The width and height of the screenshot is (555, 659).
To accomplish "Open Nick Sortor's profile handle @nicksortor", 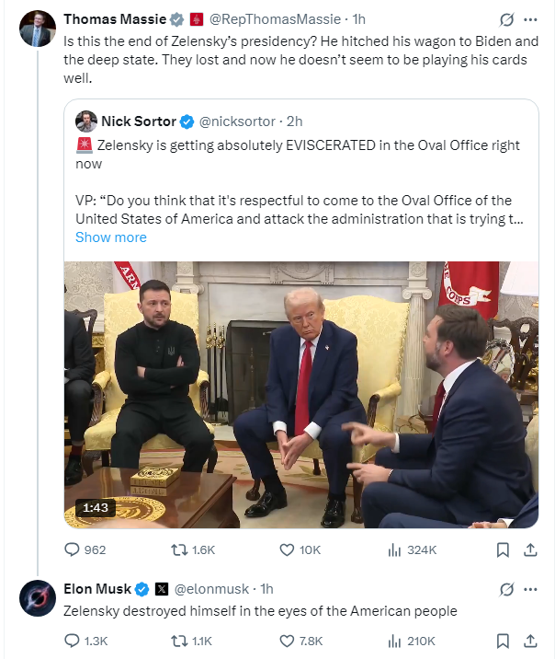I will [x=237, y=121].
